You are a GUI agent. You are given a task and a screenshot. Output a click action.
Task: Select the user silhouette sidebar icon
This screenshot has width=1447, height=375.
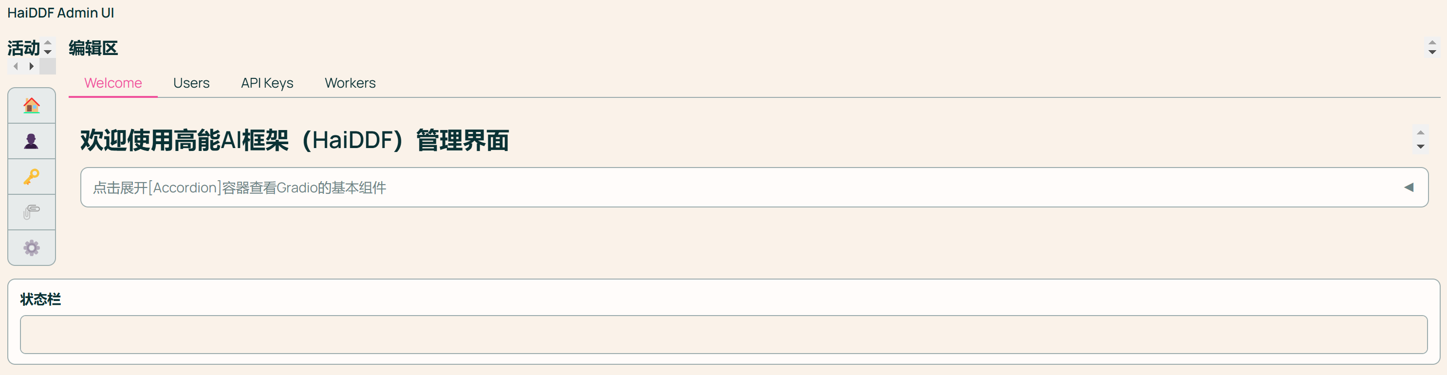pyautogui.click(x=32, y=141)
